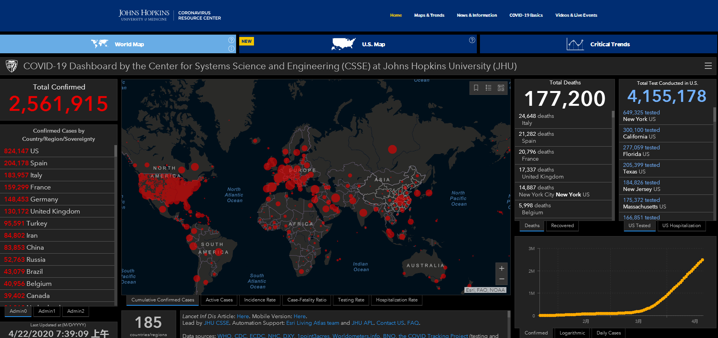
Task: Select the Recovered tab
Action: point(562,226)
